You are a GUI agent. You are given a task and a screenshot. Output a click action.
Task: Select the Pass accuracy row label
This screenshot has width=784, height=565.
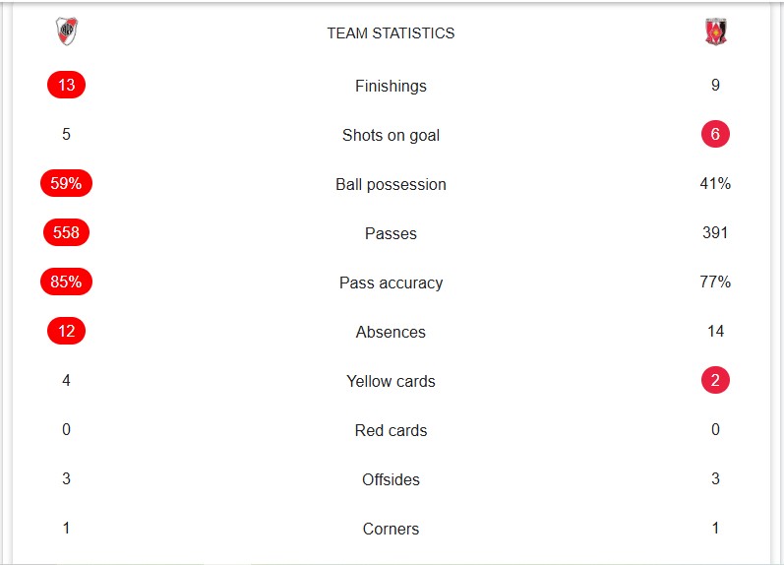pos(391,283)
